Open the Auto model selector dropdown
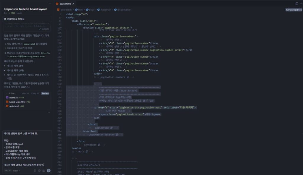The image size is (303, 175). point(16,171)
